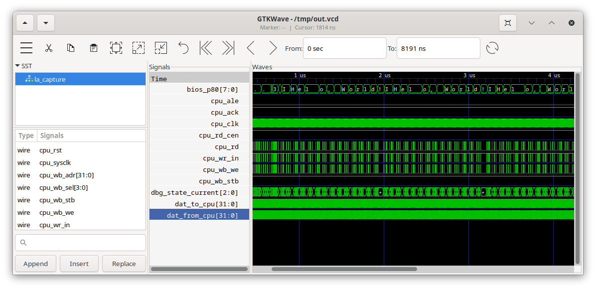Image resolution: width=596 pixels, height=289 pixels.
Task: Click the horizontal scrollbar under the waves
Action: point(344,269)
